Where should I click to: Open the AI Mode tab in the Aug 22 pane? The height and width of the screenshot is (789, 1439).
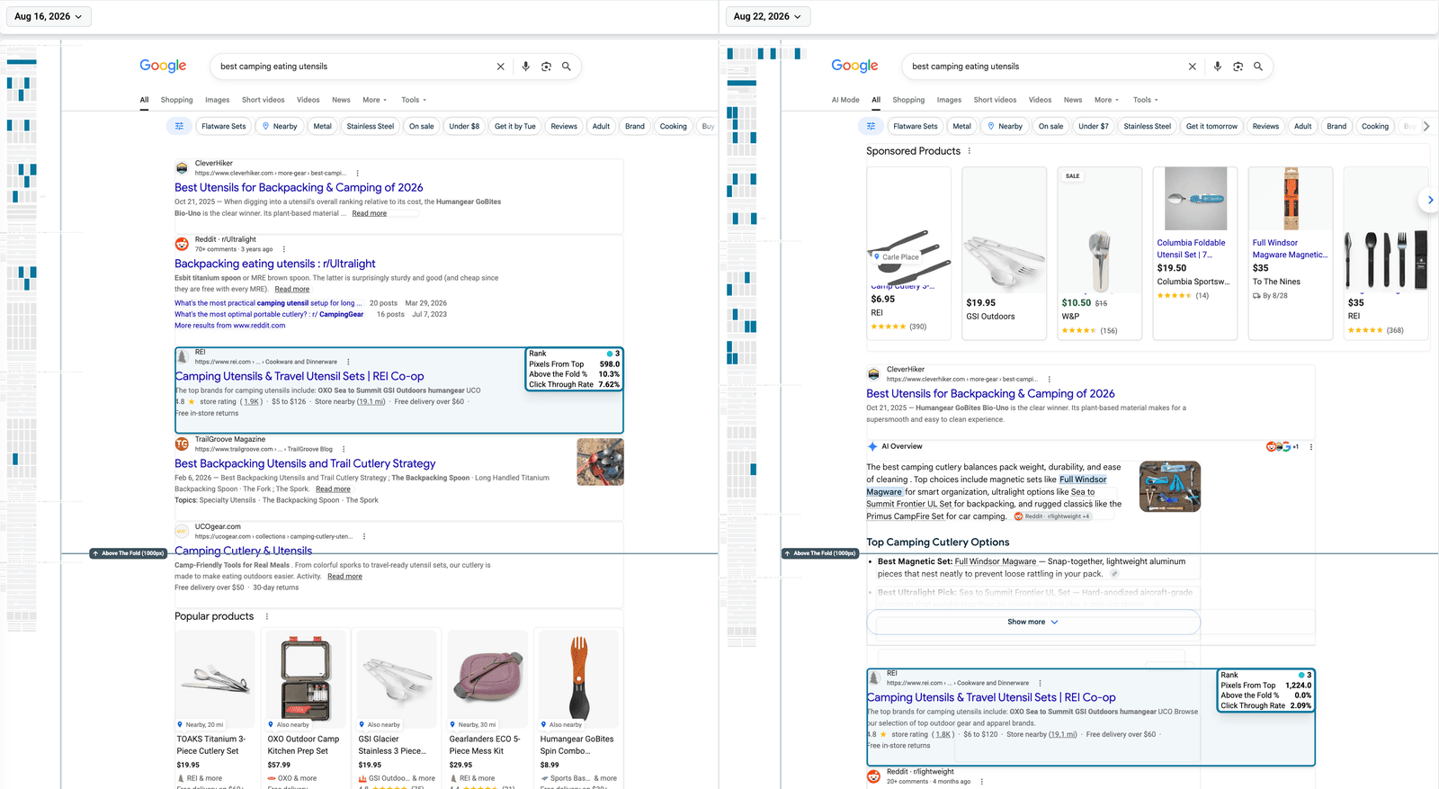coord(845,100)
